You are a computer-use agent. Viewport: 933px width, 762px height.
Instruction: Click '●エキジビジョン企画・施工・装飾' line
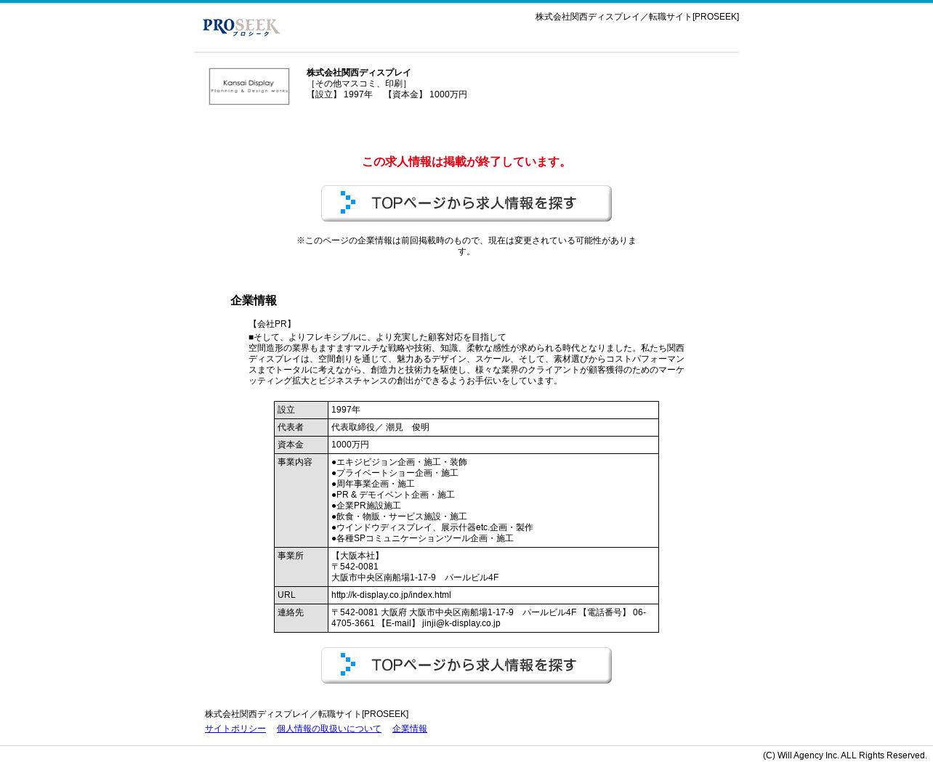pos(399,462)
